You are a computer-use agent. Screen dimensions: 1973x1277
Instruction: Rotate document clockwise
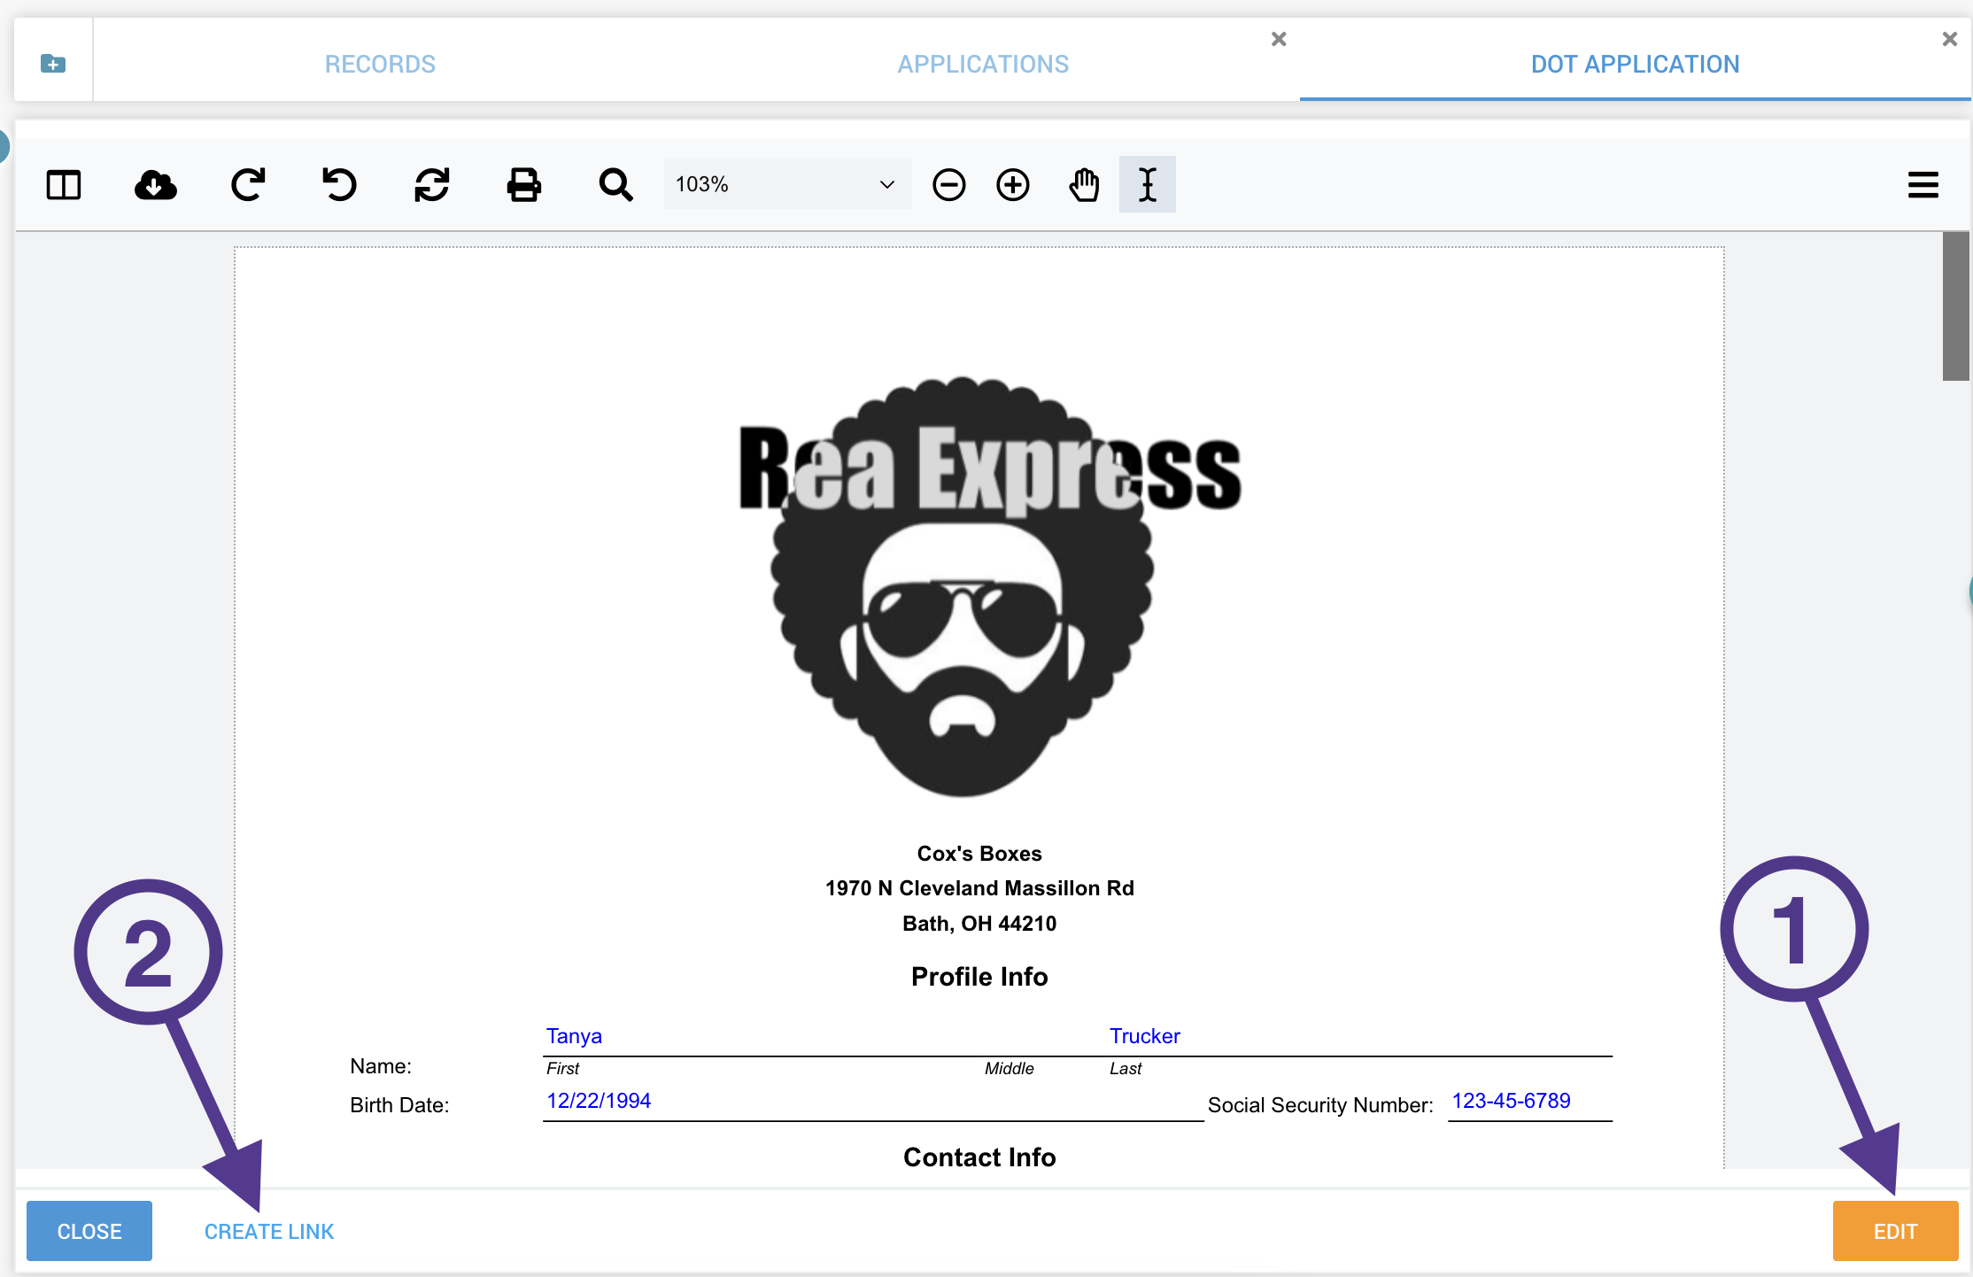[x=248, y=185]
